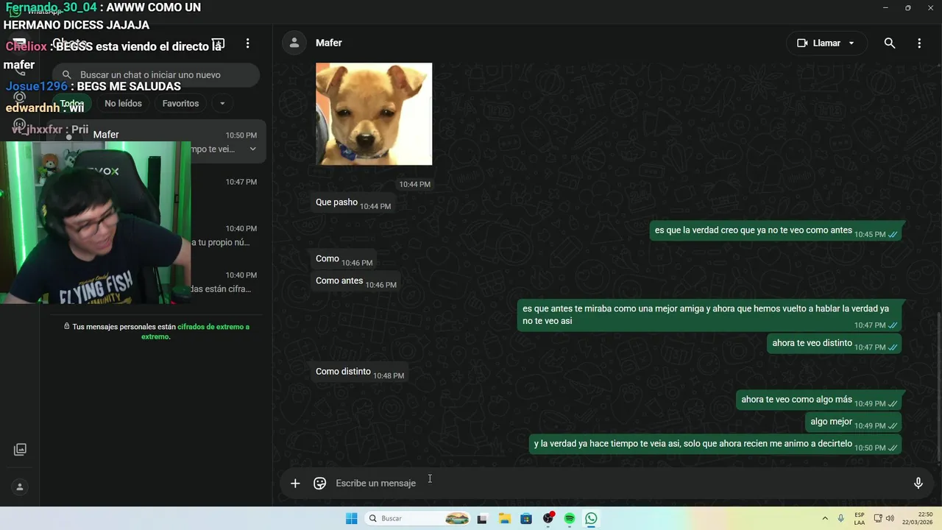Open the ESP LAA language switcher
Viewport: 942px width, 530px height.
(x=860, y=518)
